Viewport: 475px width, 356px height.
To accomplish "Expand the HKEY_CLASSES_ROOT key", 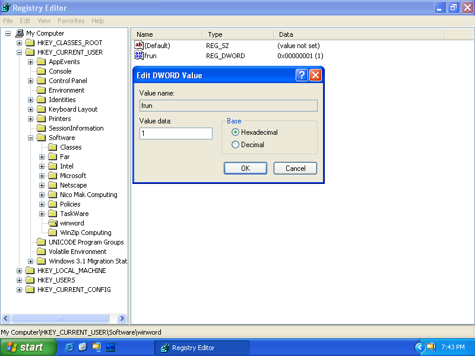I will pyautogui.click(x=20, y=43).
